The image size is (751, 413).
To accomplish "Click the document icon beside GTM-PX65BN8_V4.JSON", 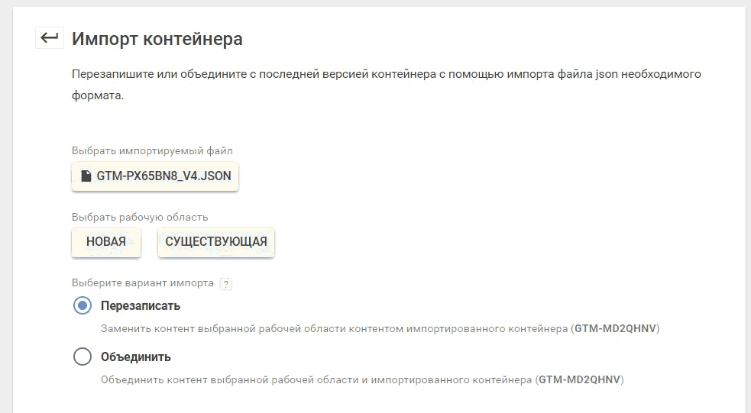I will coord(86,176).
